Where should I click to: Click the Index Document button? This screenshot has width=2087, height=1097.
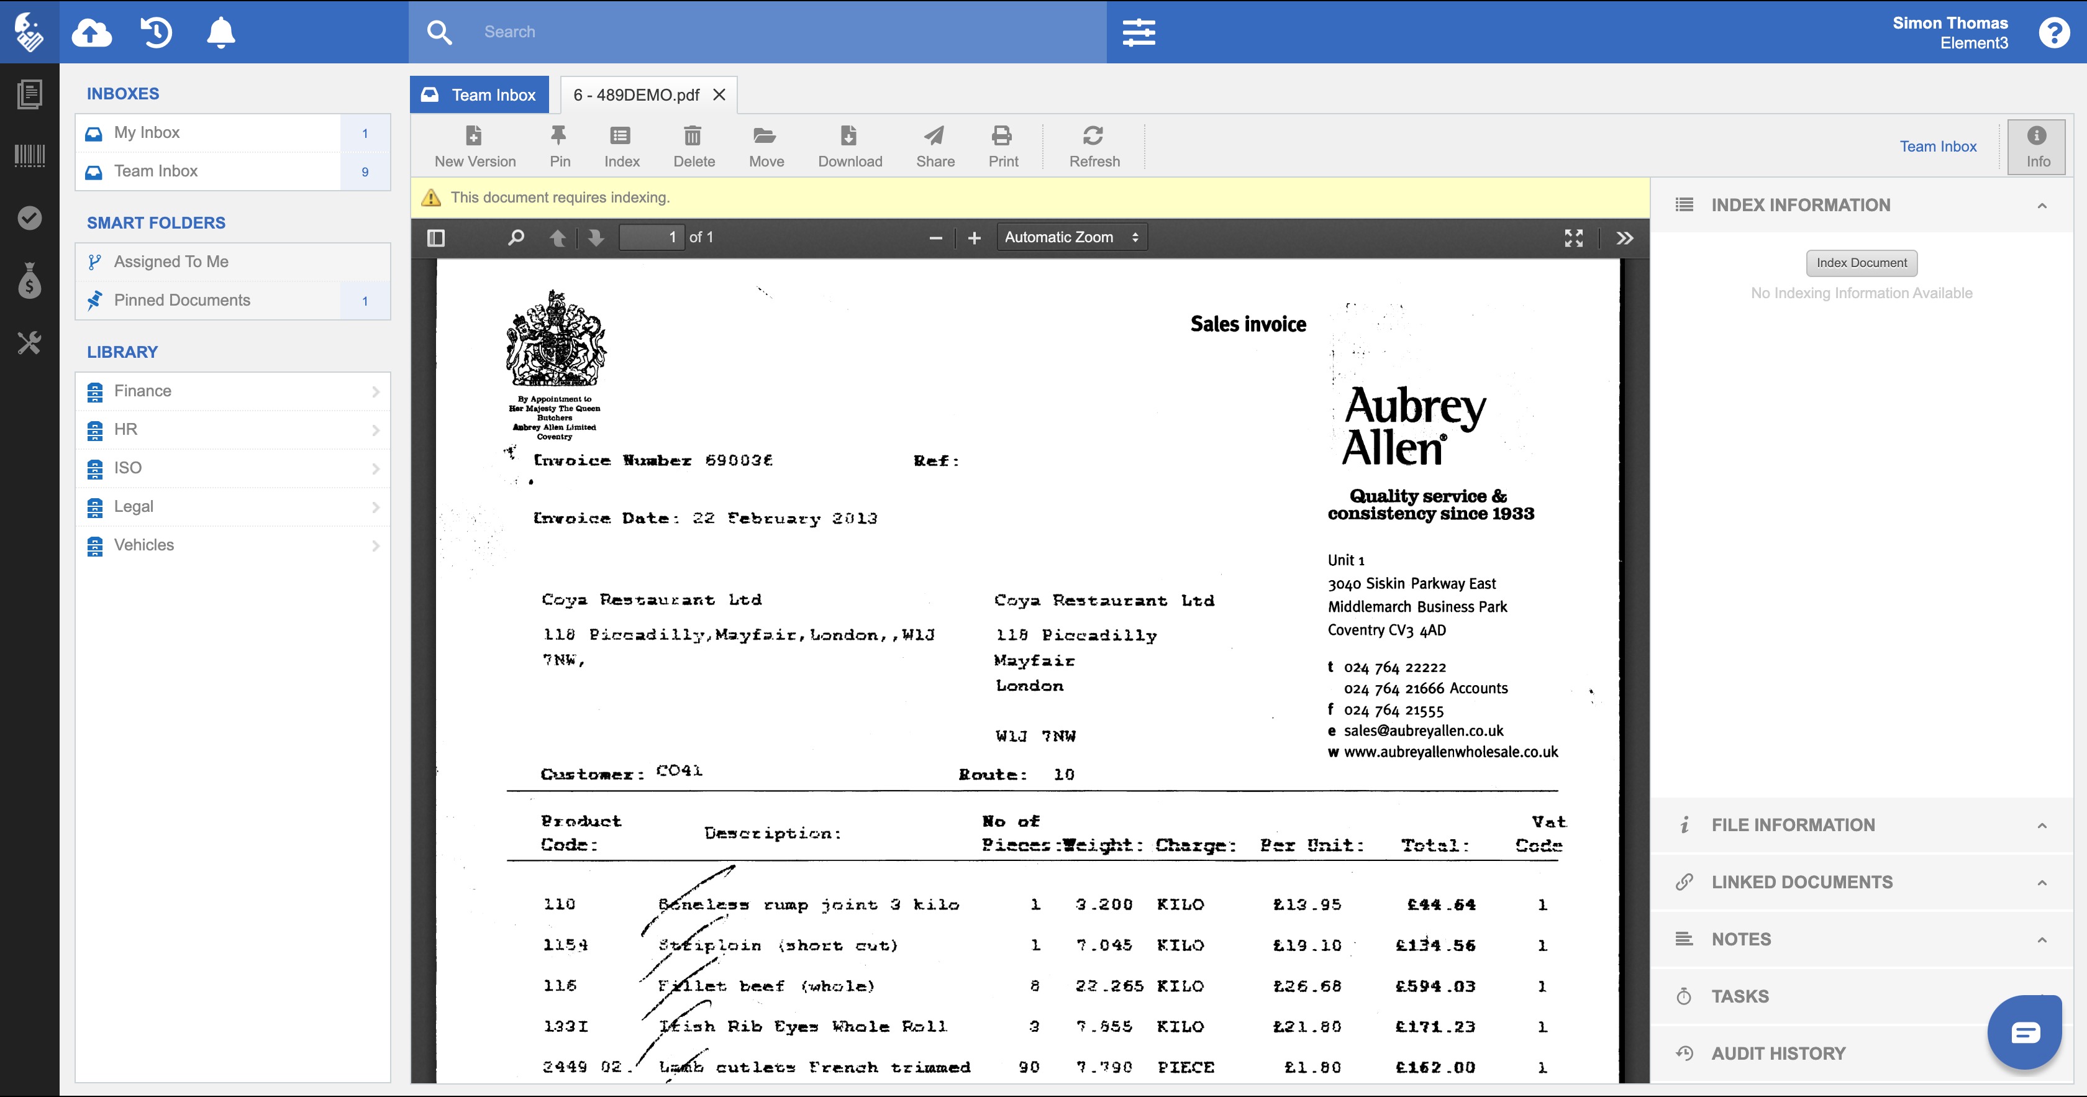tap(1861, 263)
